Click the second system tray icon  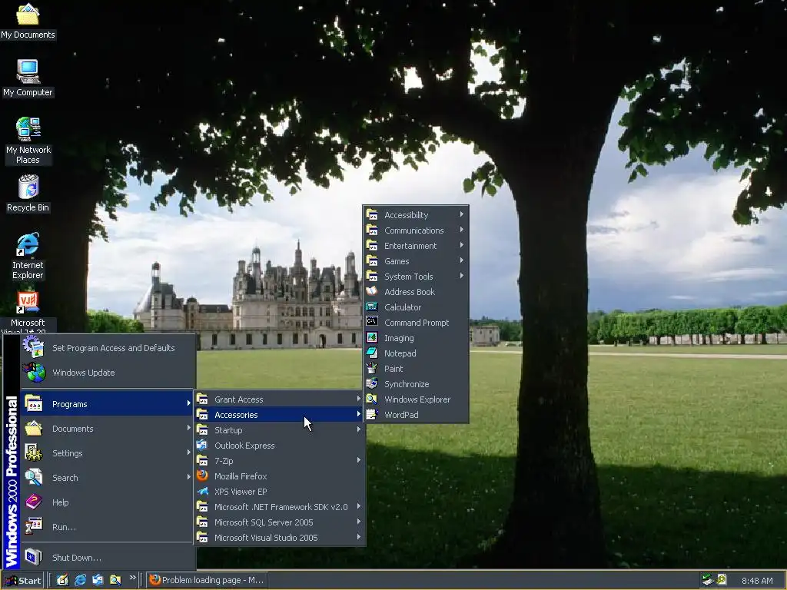click(x=721, y=580)
